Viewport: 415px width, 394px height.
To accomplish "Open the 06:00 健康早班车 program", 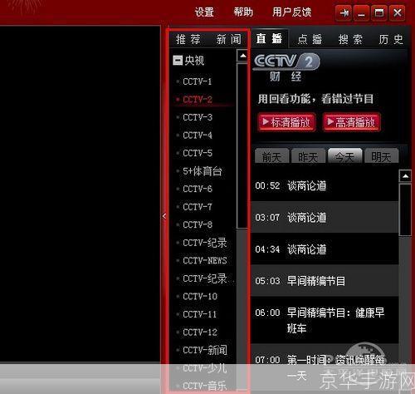I will tap(325, 320).
